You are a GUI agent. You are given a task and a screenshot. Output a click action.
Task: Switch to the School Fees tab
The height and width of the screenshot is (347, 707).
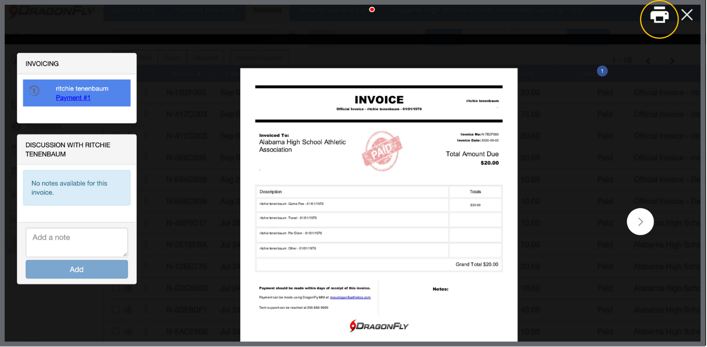[134, 10]
